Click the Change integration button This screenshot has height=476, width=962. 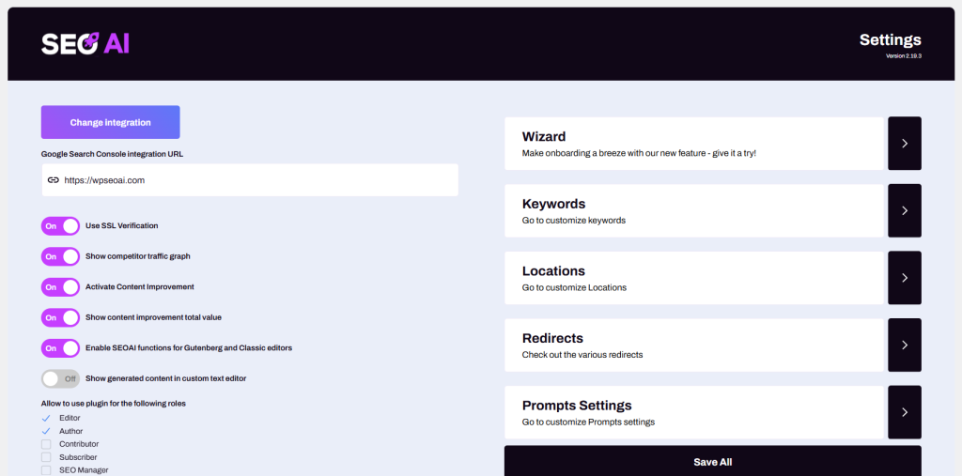click(111, 122)
